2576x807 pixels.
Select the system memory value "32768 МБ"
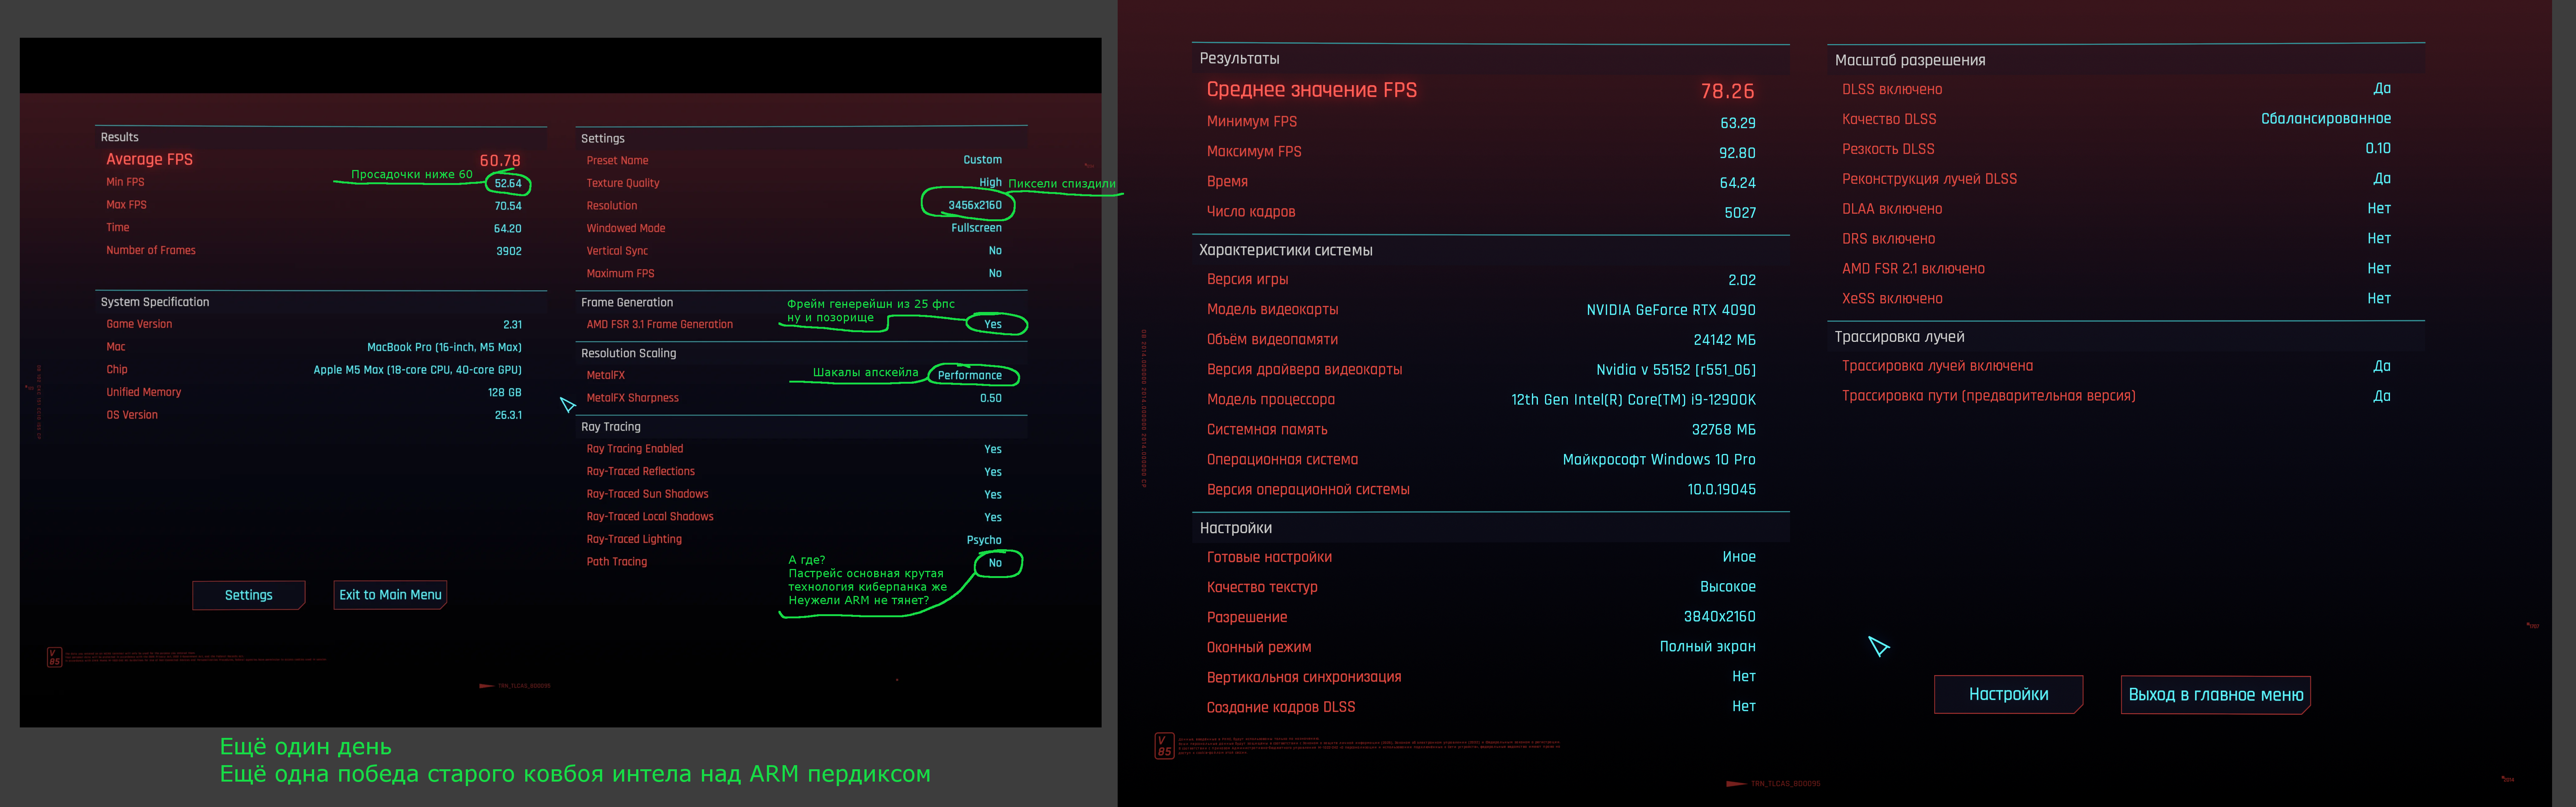(1724, 430)
